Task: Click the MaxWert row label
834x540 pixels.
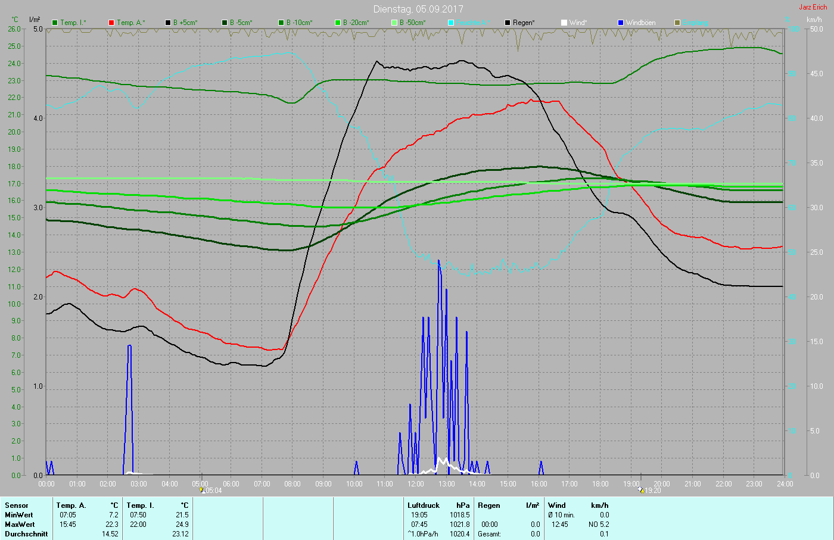Action: [x=19, y=525]
